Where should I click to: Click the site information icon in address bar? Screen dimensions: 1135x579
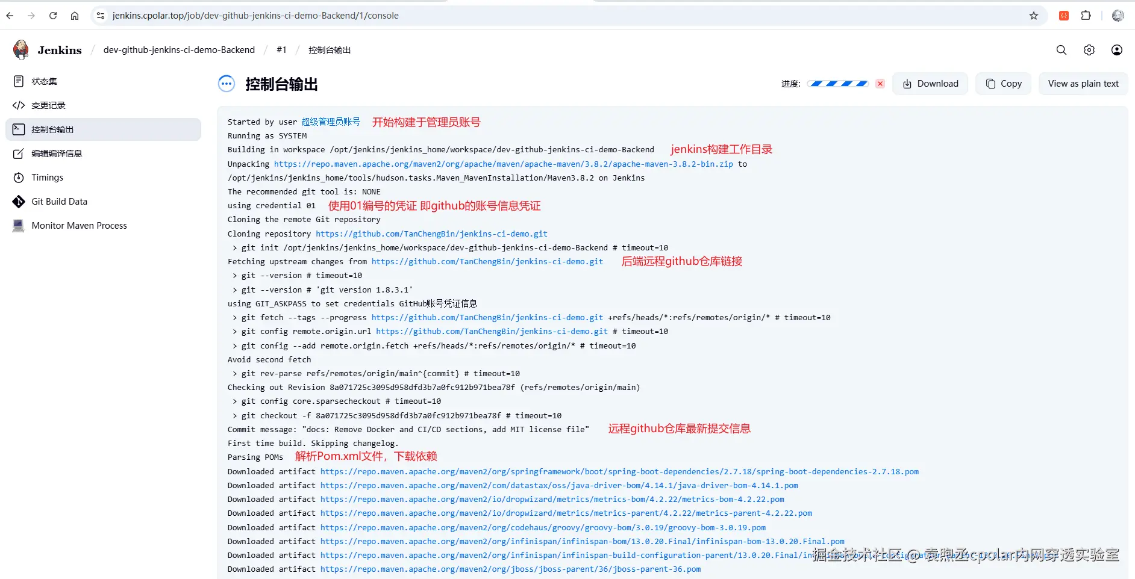pyautogui.click(x=101, y=16)
